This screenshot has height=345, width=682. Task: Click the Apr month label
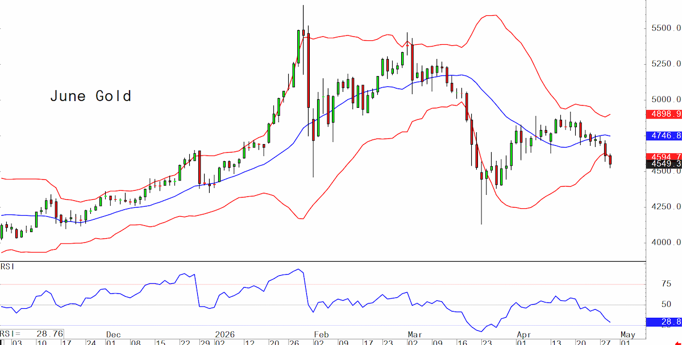(524, 335)
